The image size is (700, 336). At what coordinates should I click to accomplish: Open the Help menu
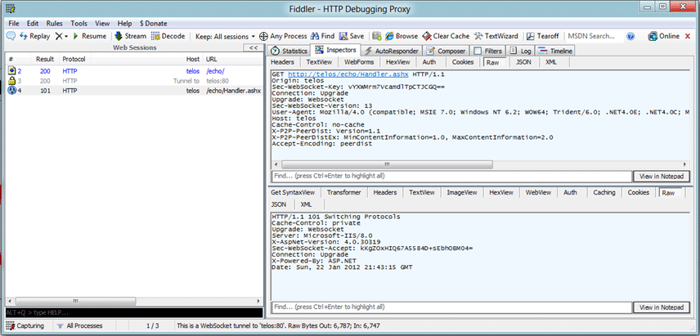point(124,24)
